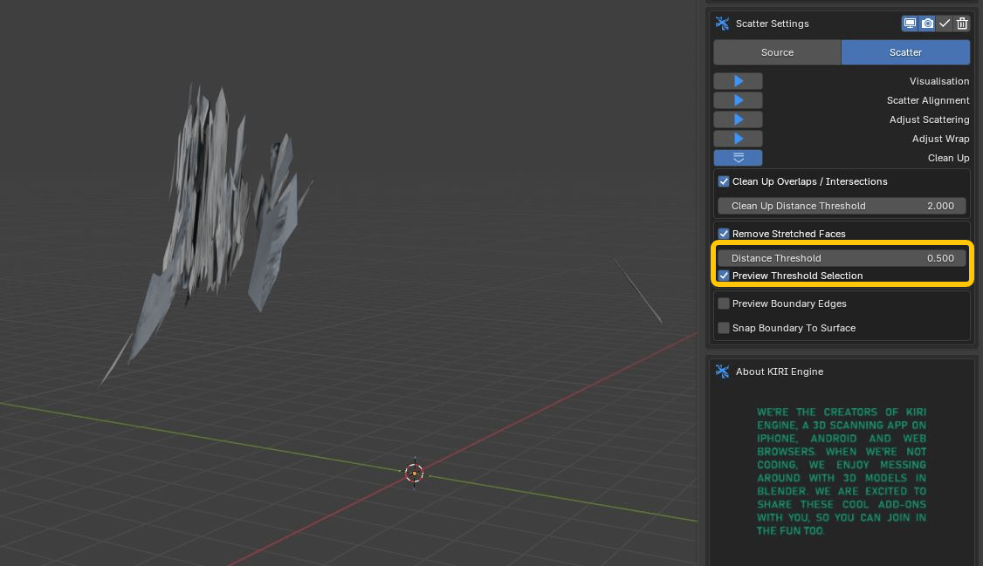The height and width of the screenshot is (566, 983).
Task: Select the Scatter tab
Action: 905,52
